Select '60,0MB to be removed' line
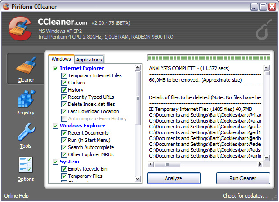This screenshot has height=202, width=279. [195, 80]
